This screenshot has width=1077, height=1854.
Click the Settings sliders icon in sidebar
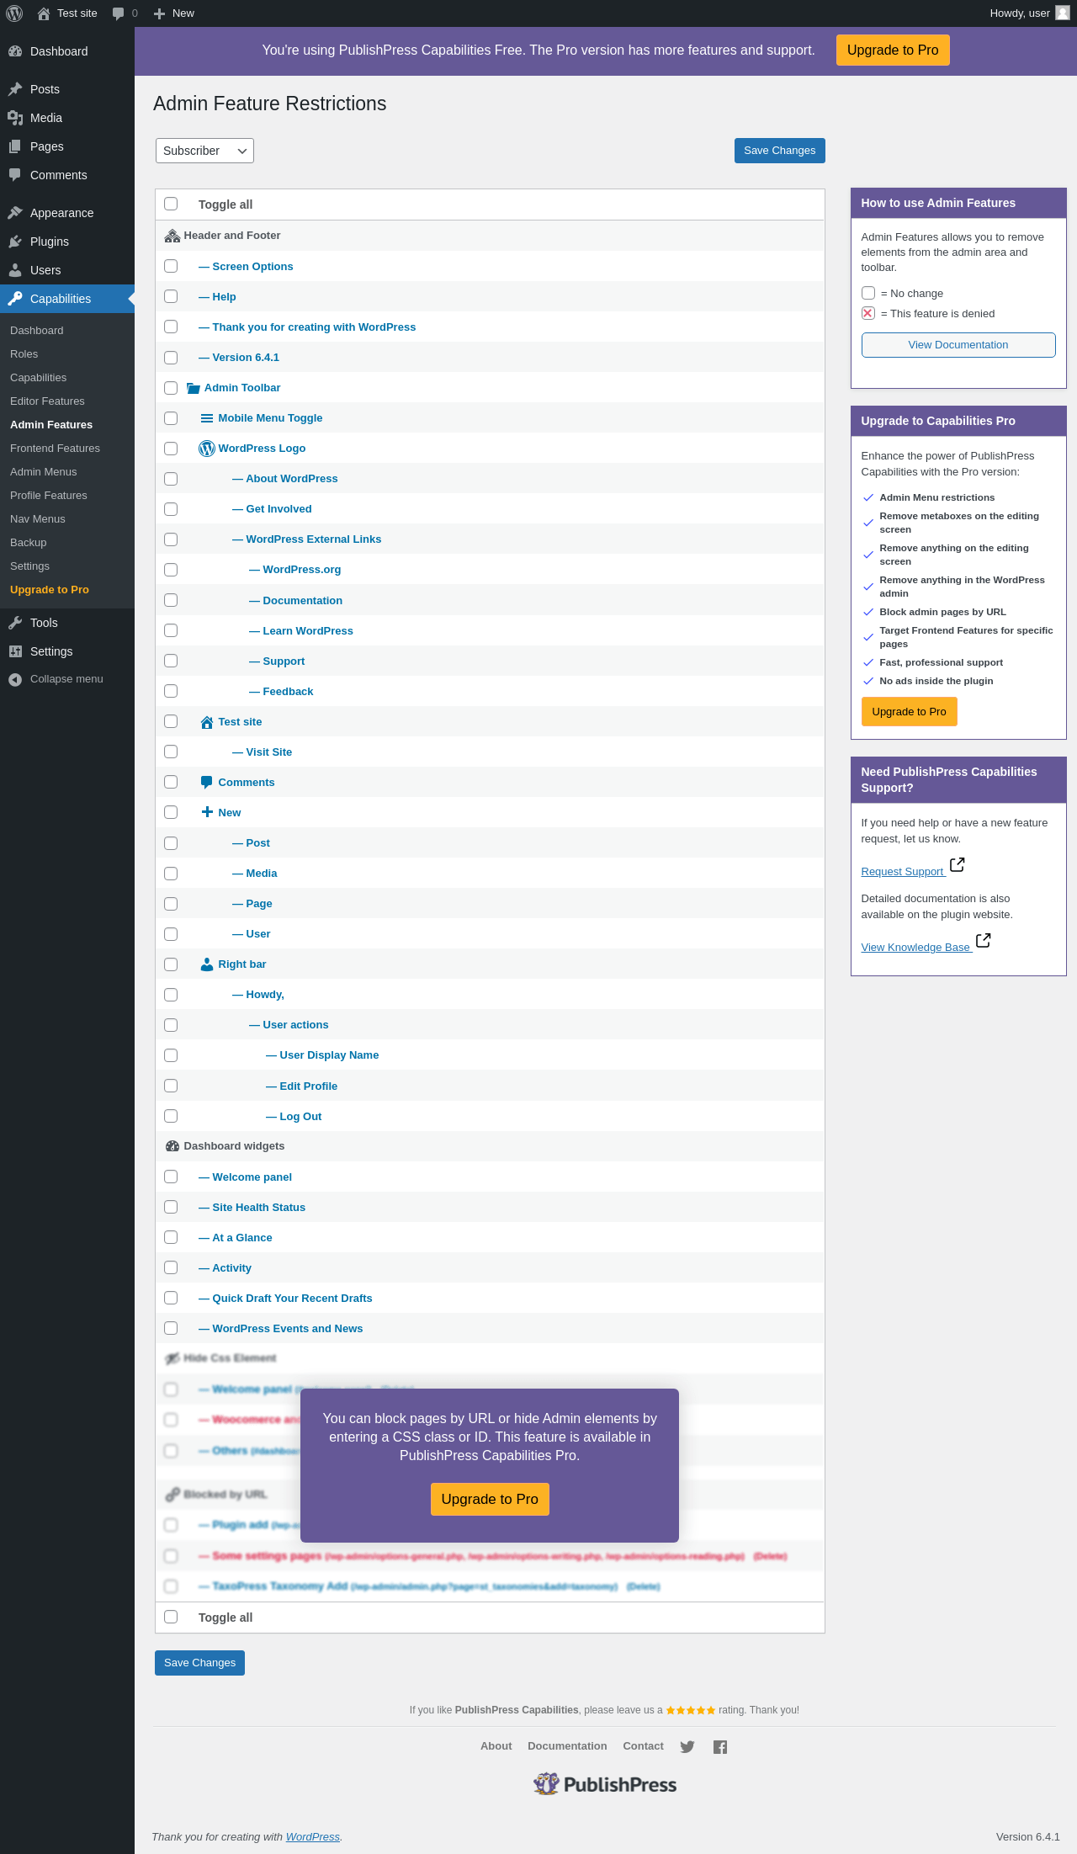pos(15,651)
